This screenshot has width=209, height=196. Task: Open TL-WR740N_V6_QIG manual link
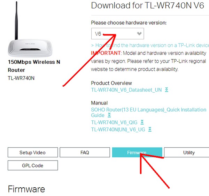click(114, 122)
